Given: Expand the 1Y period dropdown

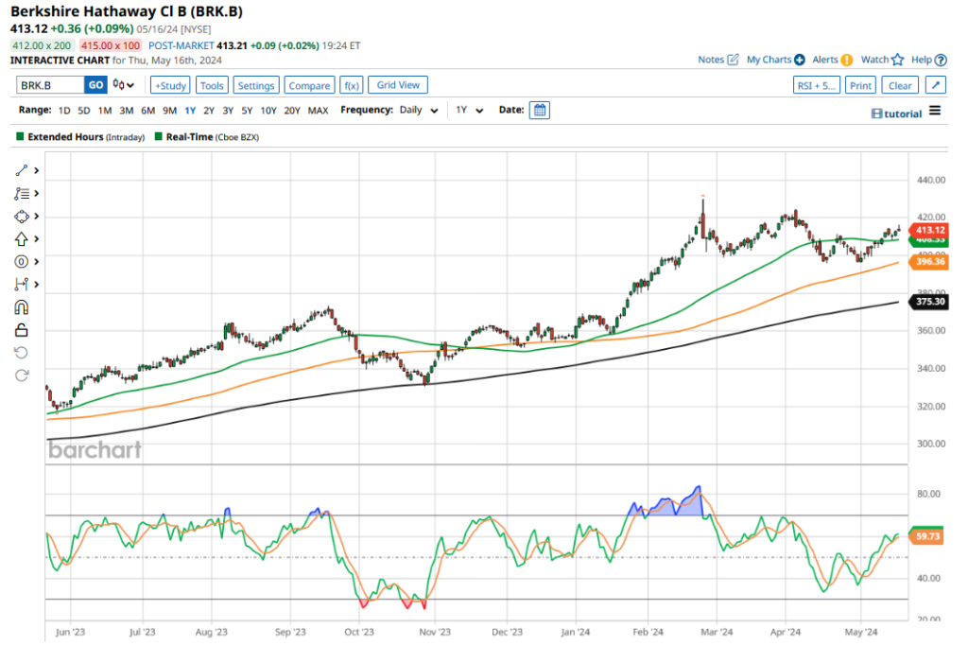Looking at the screenshot, I should 469,110.
